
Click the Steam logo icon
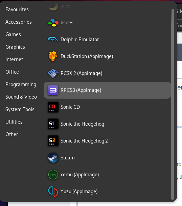tap(53, 158)
